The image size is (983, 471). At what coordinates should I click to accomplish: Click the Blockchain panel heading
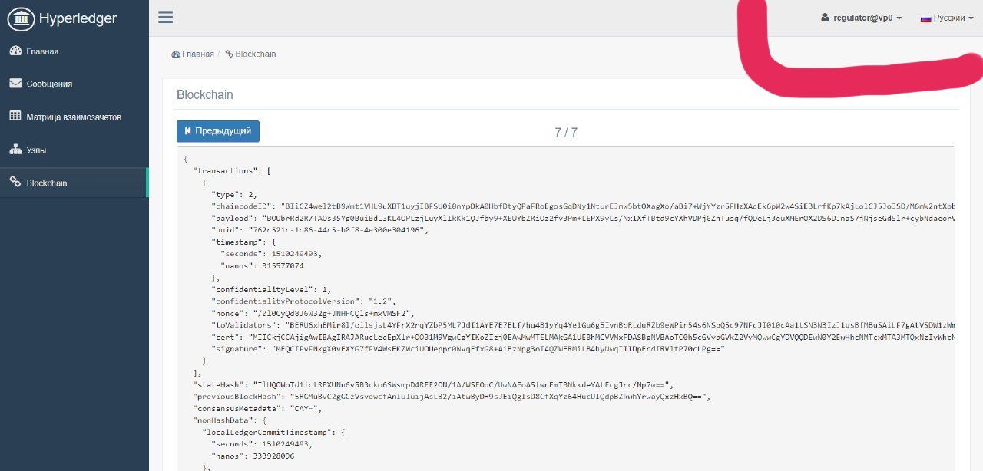point(205,95)
